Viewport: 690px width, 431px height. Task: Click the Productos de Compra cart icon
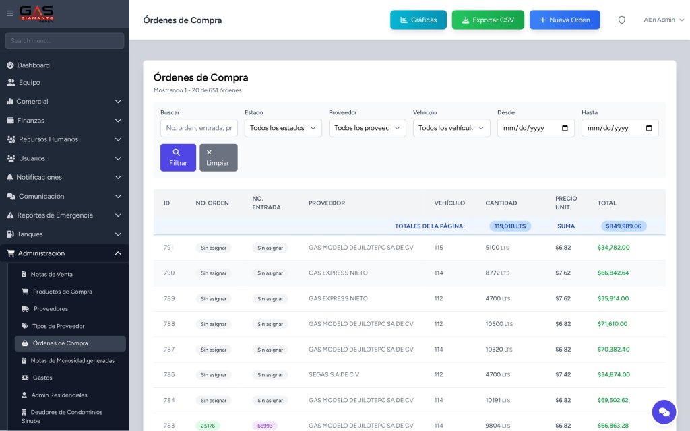click(25, 292)
